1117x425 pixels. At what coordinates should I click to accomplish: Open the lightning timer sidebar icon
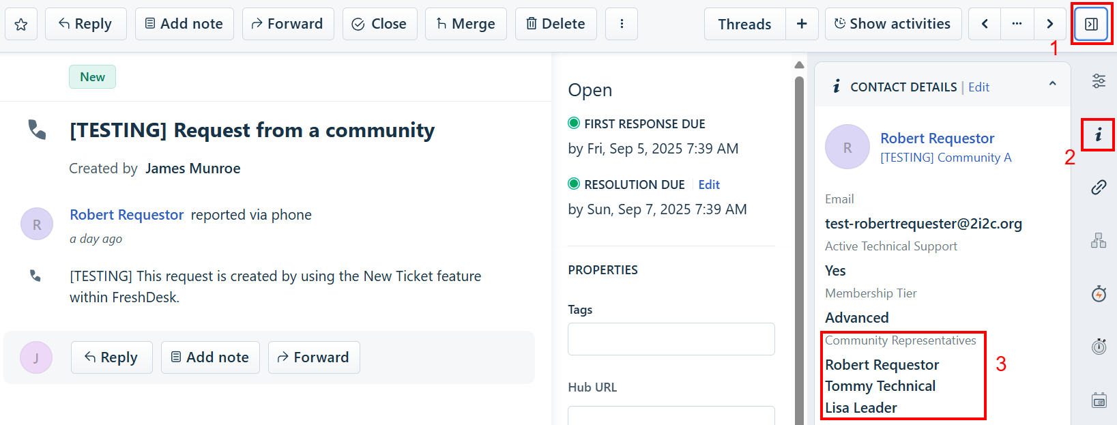click(x=1099, y=294)
